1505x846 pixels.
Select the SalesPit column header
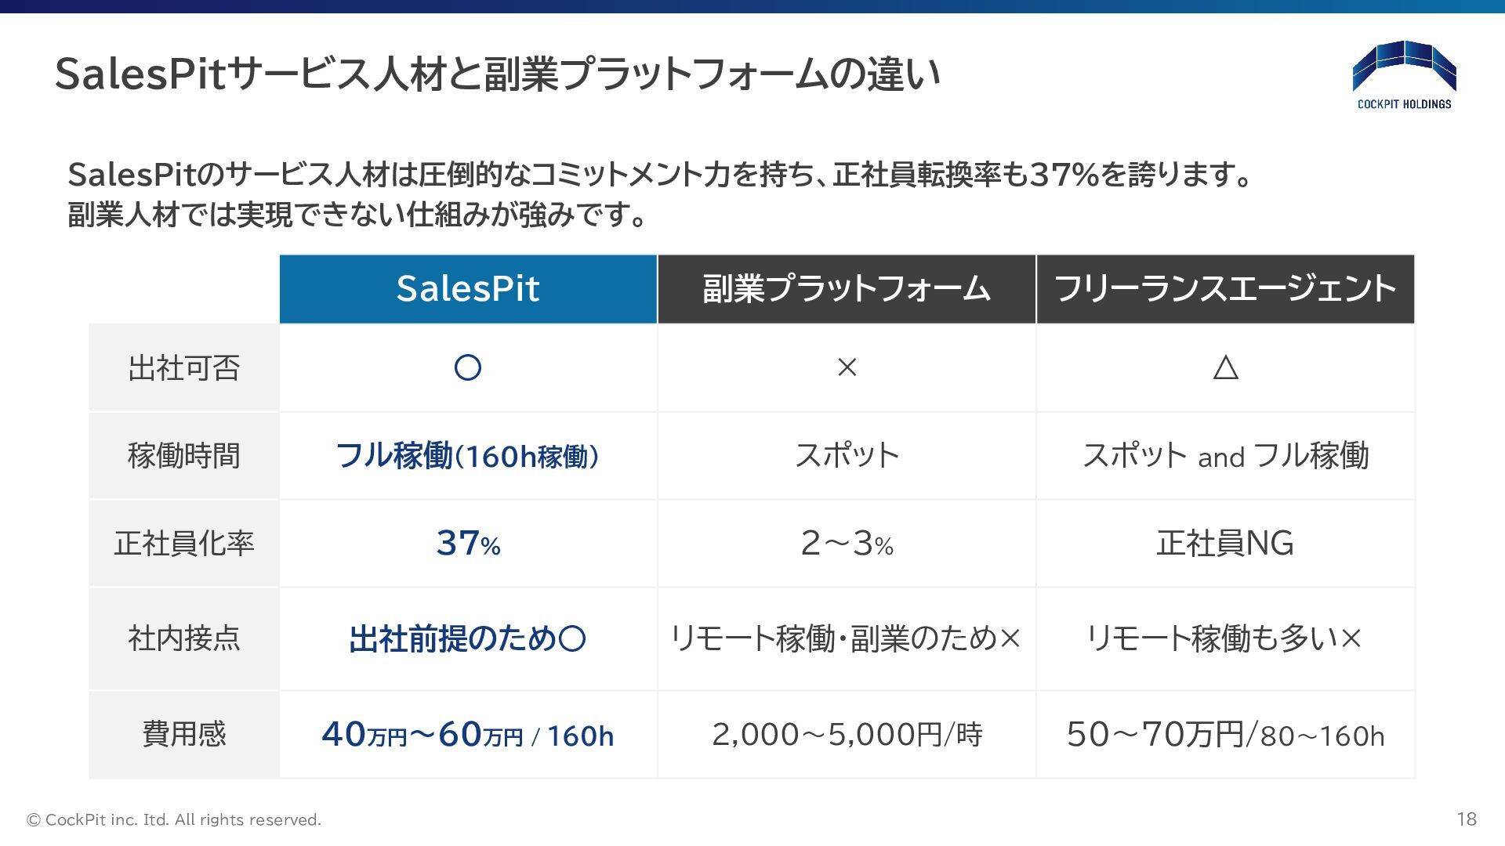(x=468, y=289)
